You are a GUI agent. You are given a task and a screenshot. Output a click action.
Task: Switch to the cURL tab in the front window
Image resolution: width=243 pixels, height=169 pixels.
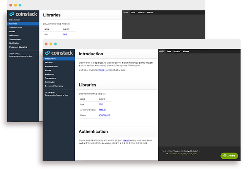162,51
